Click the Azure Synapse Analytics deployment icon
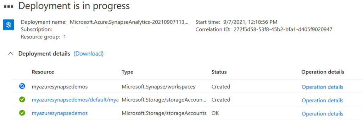 pyautogui.click(x=9, y=25)
